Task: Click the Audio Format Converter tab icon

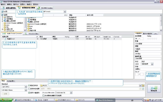Action: pos(4,33)
